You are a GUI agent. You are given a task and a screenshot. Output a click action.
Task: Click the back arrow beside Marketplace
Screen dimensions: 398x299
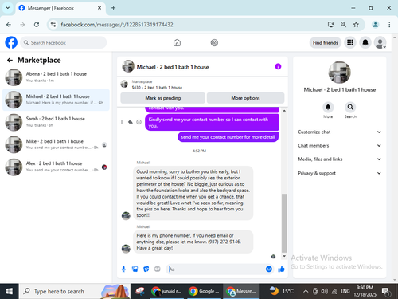click(10, 61)
